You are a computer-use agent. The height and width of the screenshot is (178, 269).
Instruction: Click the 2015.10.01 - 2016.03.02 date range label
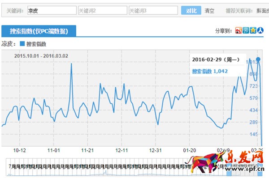pyautogui.click(x=41, y=56)
